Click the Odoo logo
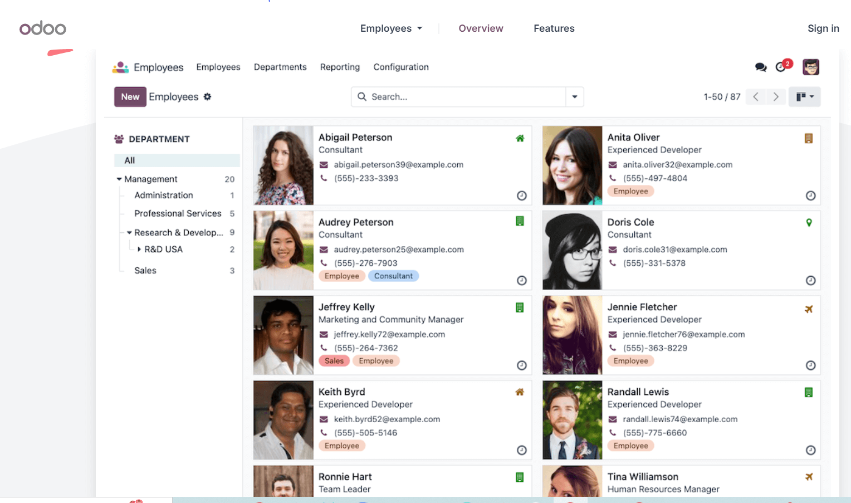851x503 pixels. (43, 28)
